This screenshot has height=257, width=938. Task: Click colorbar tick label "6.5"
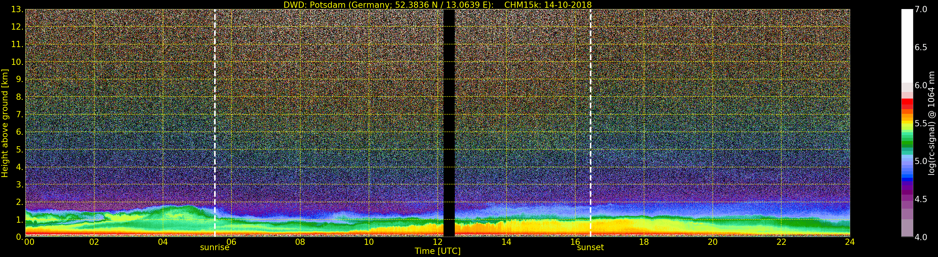tap(921, 47)
